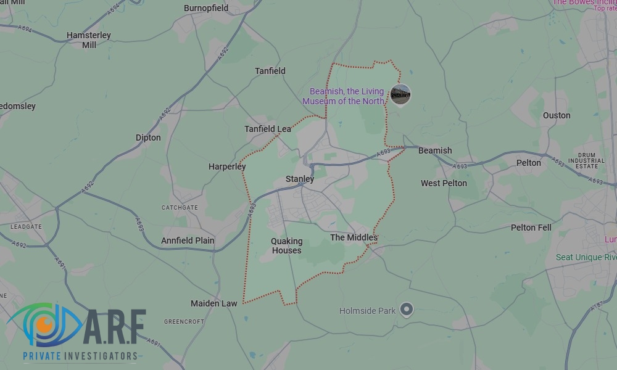Click the Stanley town label
This screenshot has width=617, height=370.
[x=300, y=179]
